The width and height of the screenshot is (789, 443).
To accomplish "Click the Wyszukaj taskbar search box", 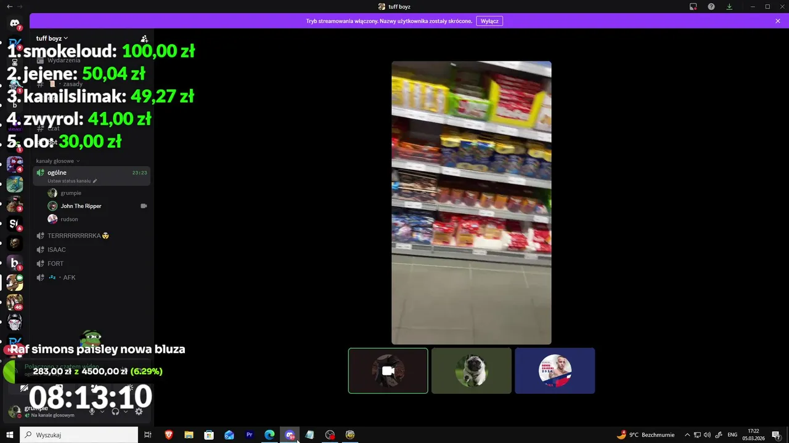I will coord(79,435).
